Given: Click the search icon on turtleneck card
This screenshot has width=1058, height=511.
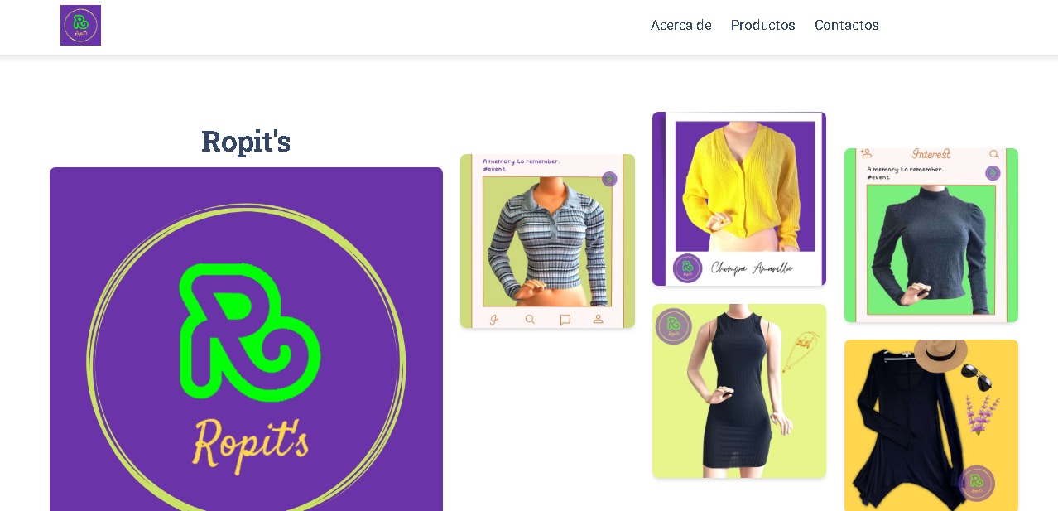Looking at the screenshot, I should coord(994,154).
